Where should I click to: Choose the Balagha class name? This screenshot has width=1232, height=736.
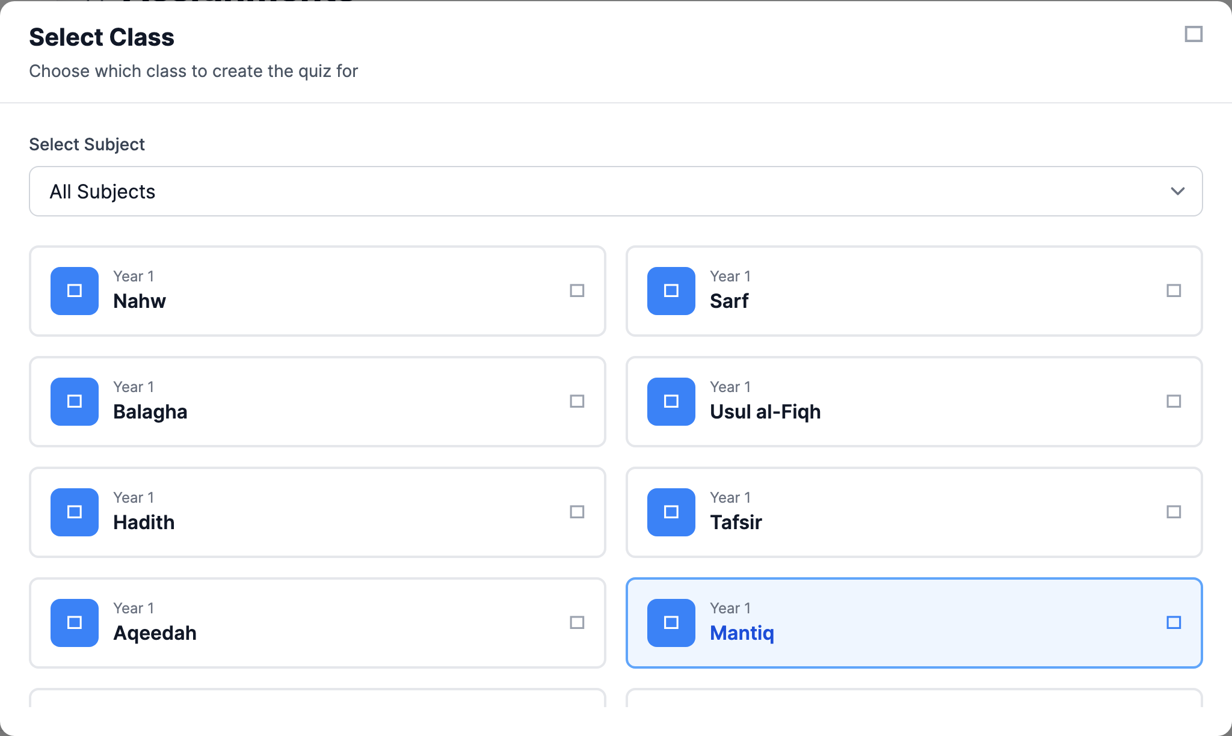coord(150,412)
